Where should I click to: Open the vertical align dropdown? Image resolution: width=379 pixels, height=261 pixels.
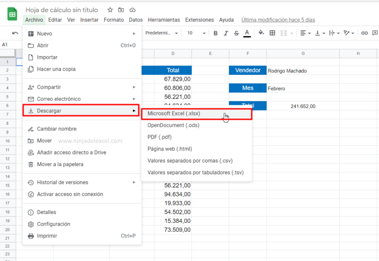(320, 33)
